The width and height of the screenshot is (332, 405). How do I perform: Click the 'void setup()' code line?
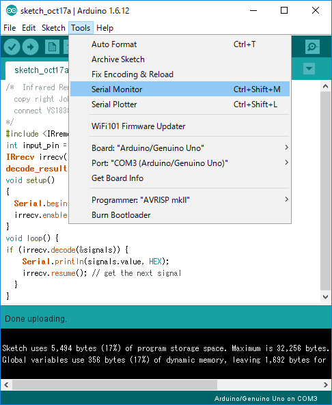tap(30, 180)
